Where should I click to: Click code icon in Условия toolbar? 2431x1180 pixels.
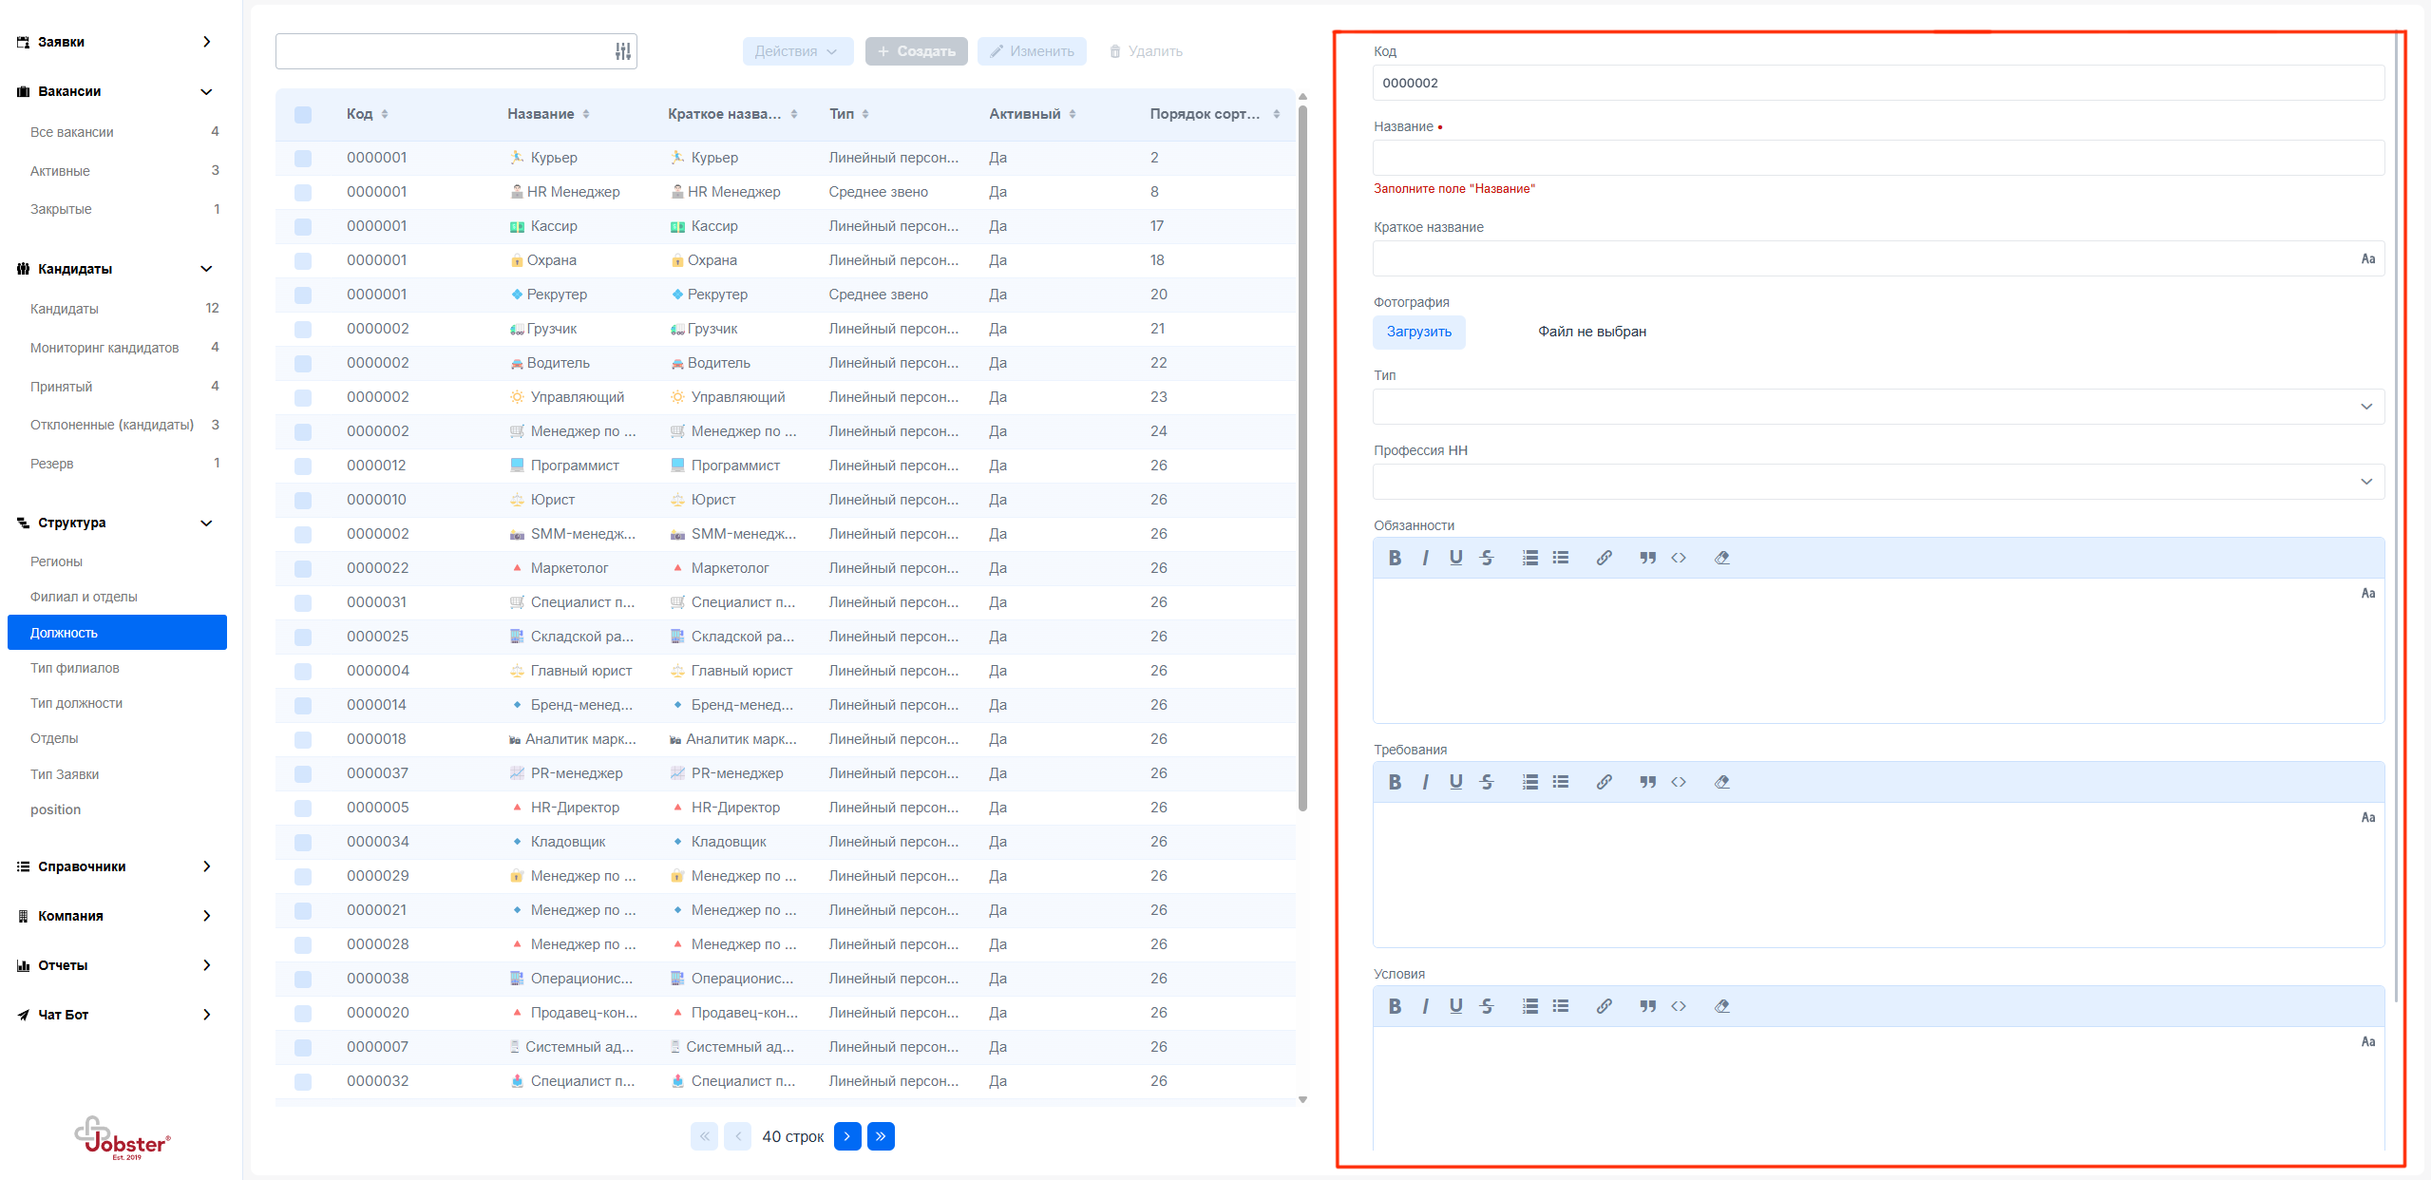(x=1678, y=1006)
